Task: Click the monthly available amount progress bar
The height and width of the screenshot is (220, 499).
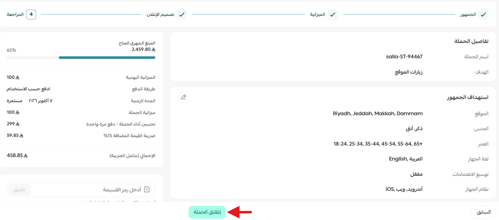Action: (x=81, y=58)
